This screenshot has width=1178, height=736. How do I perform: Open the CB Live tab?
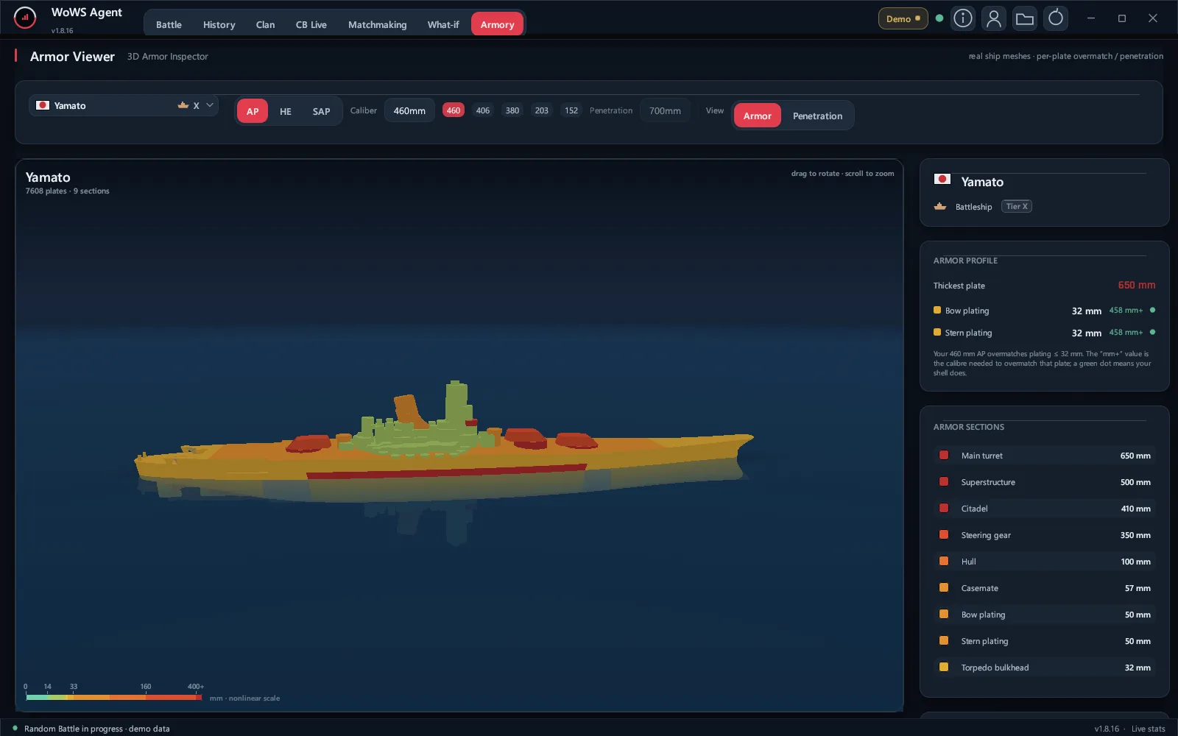pos(311,24)
